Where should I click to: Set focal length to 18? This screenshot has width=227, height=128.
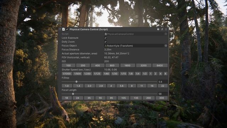(67, 98)
